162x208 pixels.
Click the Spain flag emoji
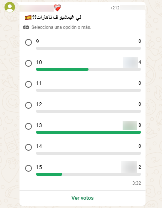(x=28, y=18)
